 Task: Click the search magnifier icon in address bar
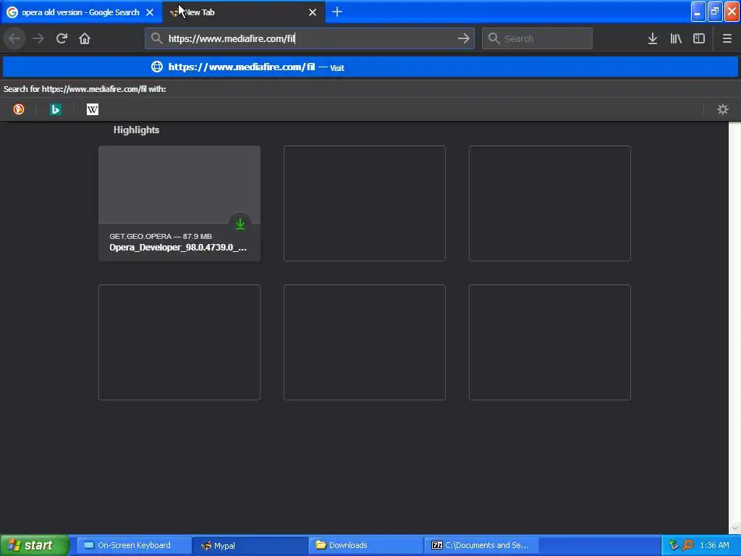(x=157, y=38)
